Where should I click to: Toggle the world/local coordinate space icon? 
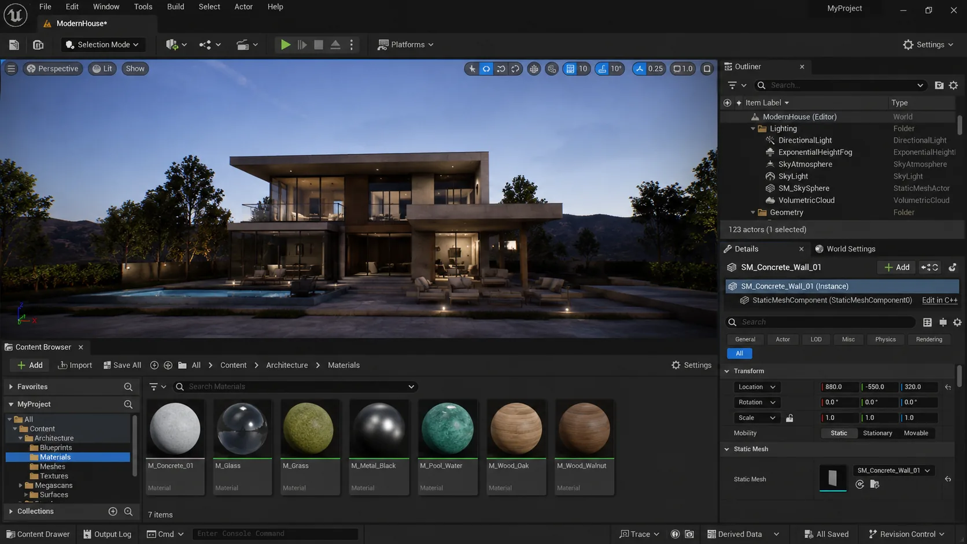[x=534, y=69]
